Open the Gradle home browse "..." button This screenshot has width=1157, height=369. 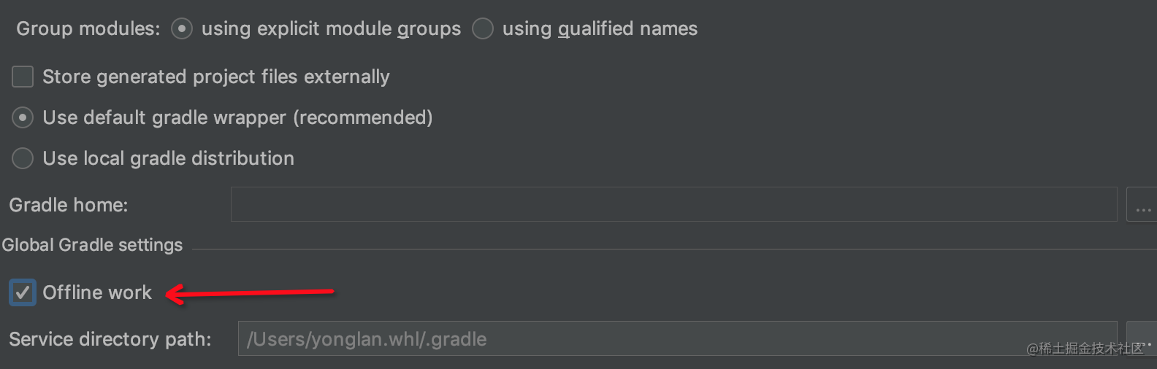(1142, 204)
